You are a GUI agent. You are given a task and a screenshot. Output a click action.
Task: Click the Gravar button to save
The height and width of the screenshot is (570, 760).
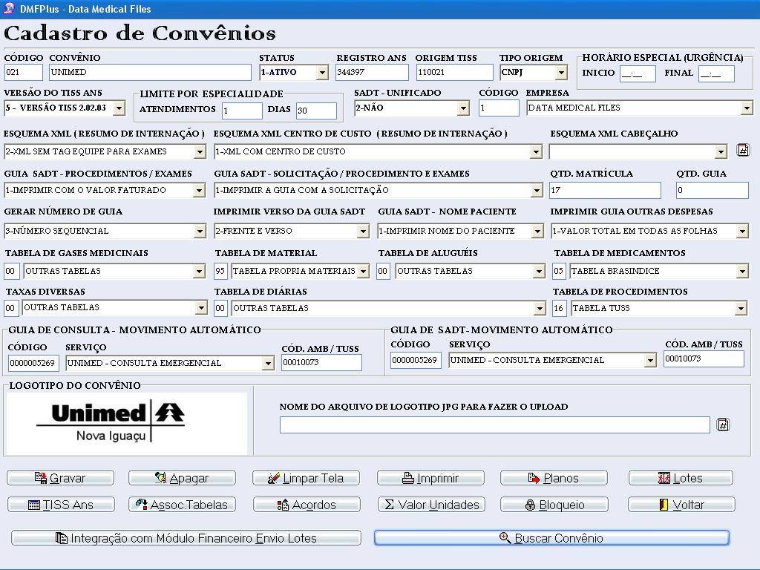pos(61,478)
